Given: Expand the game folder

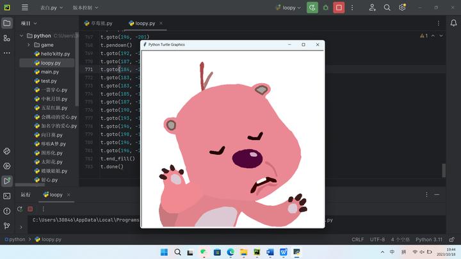Looking at the screenshot, I should 29,45.
